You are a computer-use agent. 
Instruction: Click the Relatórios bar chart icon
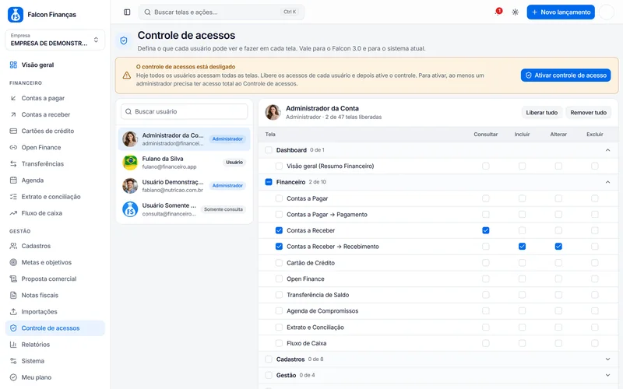[x=13, y=345]
